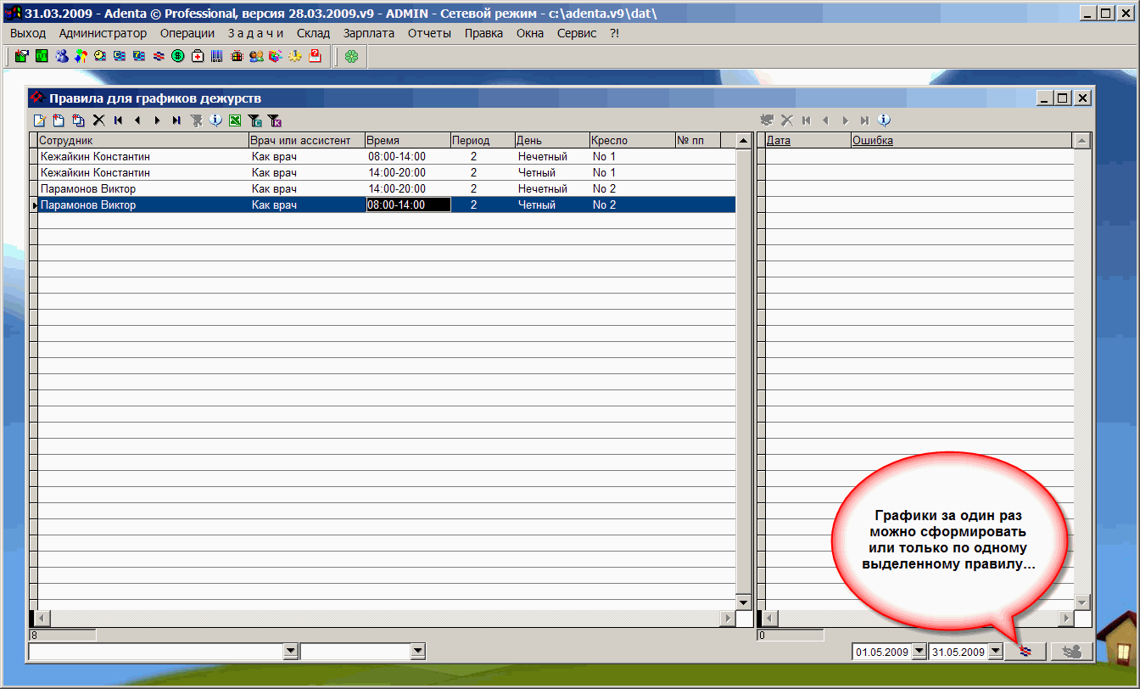Click the filter icon with letter C
The image size is (1140, 689).
pos(254,120)
